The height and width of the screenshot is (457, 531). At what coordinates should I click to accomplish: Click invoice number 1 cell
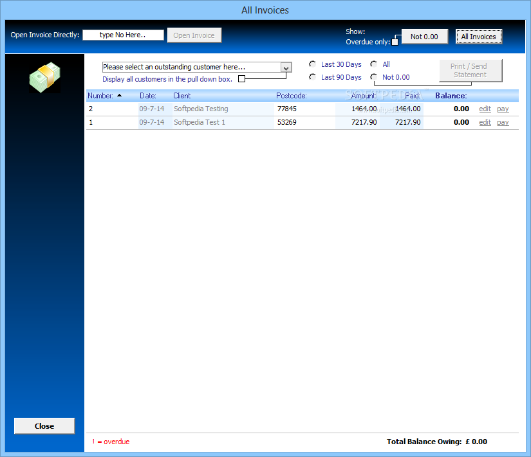91,123
